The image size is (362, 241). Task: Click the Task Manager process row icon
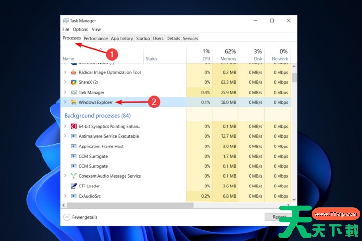pyautogui.click(x=74, y=92)
